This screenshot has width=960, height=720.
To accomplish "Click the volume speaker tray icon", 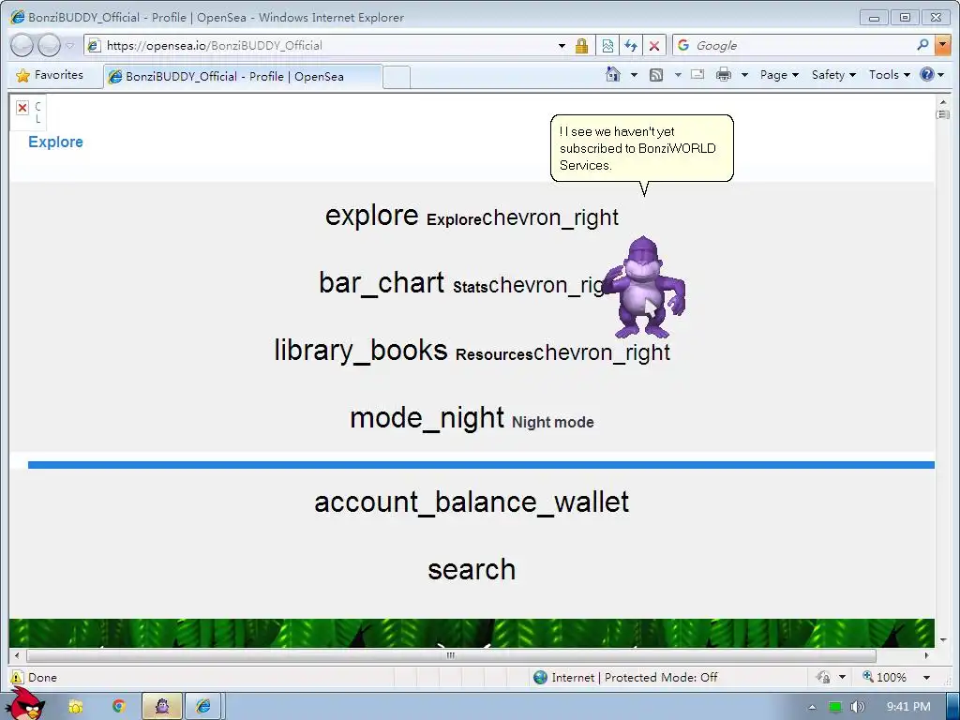I will 858,707.
